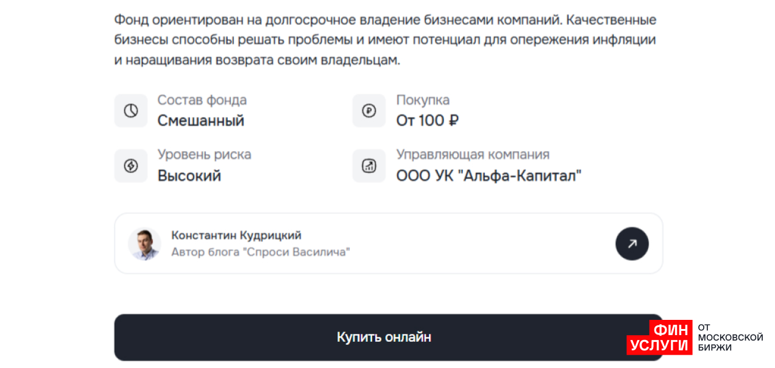Open author page via round arrow icon
The image size is (775, 368).
(x=632, y=244)
